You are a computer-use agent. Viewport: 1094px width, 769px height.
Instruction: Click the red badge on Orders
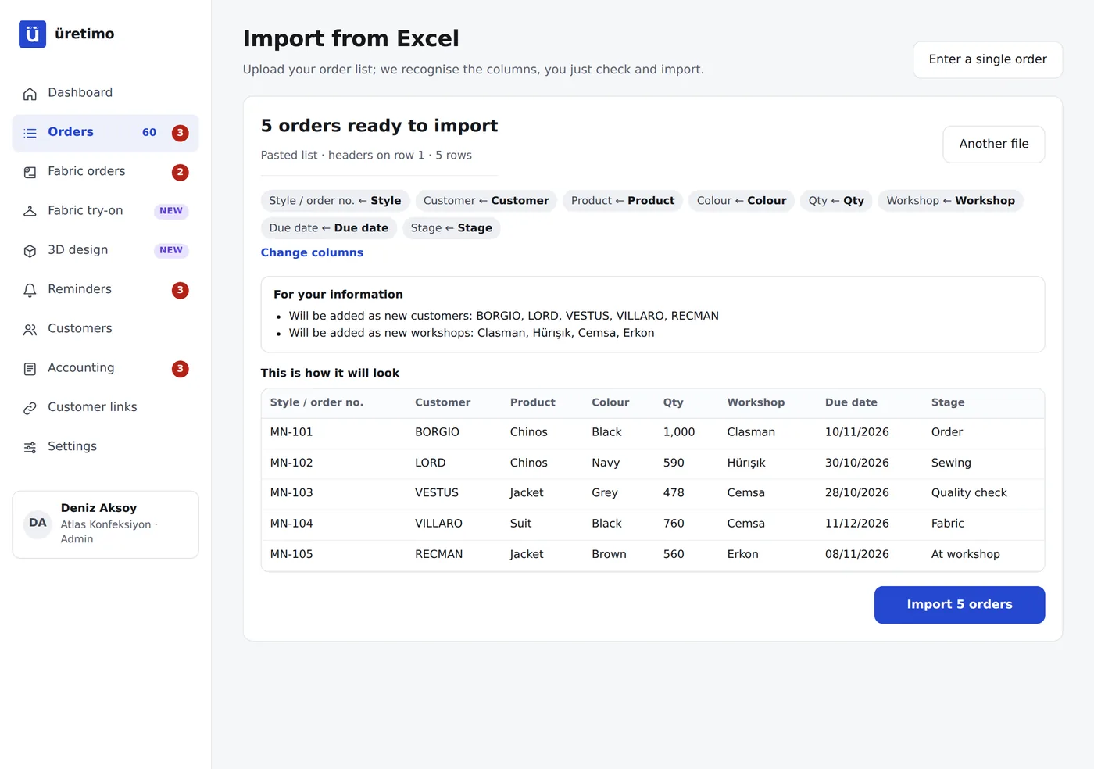click(x=180, y=133)
